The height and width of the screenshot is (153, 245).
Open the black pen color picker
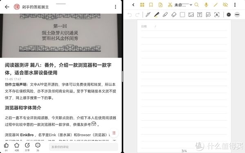click(229, 15)
